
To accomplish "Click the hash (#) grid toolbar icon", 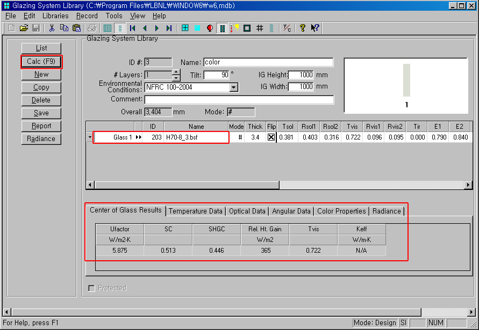I will click(260, 28).
